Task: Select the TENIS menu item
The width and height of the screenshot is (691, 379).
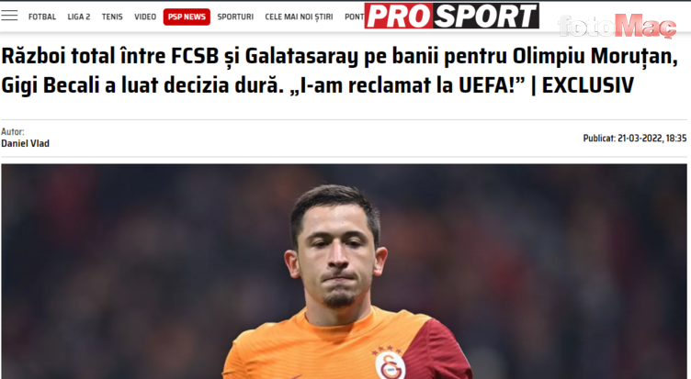Action: click(x=112, y=17)
